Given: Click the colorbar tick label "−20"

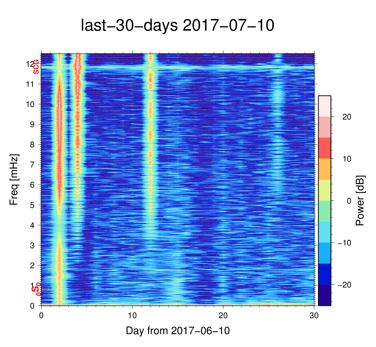Looking at the screenshot, I should (x=344, y=285).
